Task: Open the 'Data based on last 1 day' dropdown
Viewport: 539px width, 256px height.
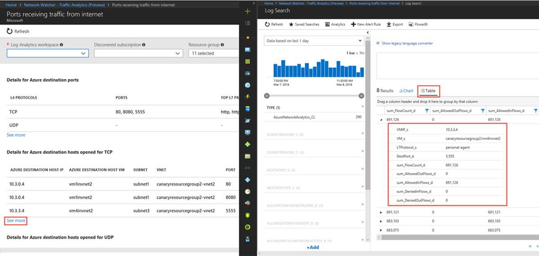Action: pos(314,41)
